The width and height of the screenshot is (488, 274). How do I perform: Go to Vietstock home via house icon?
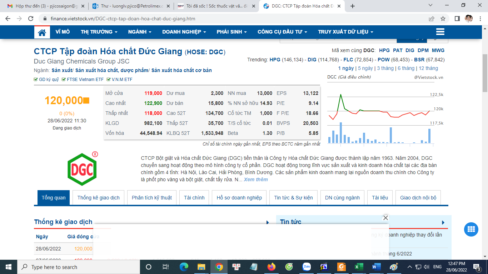[x=42, y=32]
